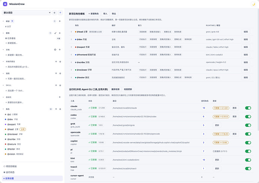Screen dimensions: 259x183
Task: Add a new board with 看板 plus icon
Action: (60, 33)
